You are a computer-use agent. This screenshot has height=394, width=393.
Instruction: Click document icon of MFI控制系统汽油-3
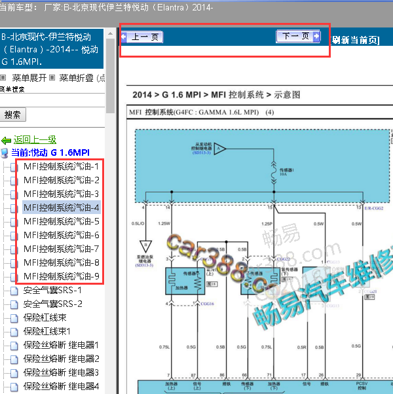click(x=14, y=194)
